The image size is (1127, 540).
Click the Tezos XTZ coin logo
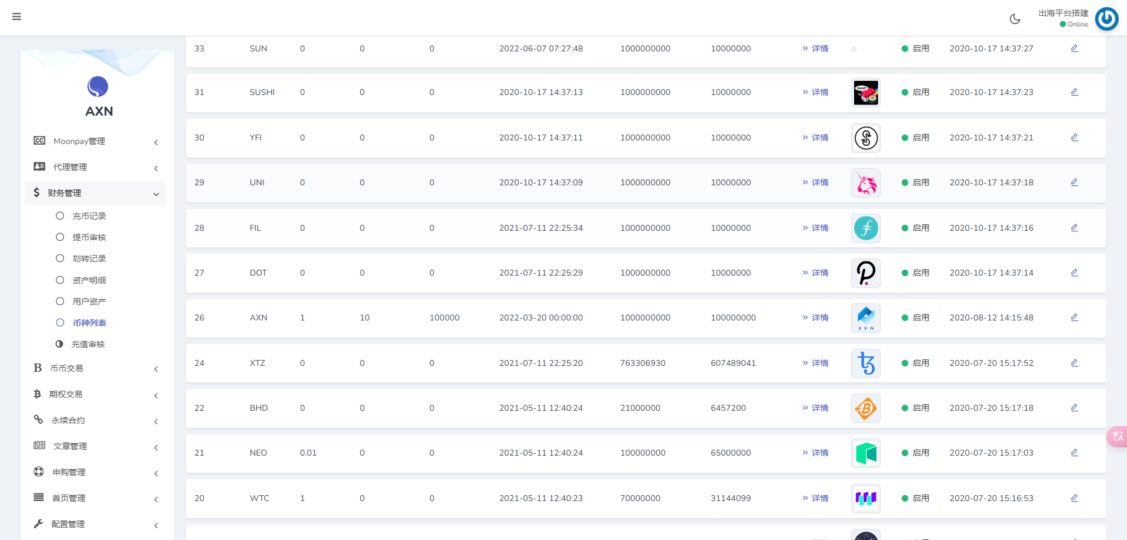(865, 364)
